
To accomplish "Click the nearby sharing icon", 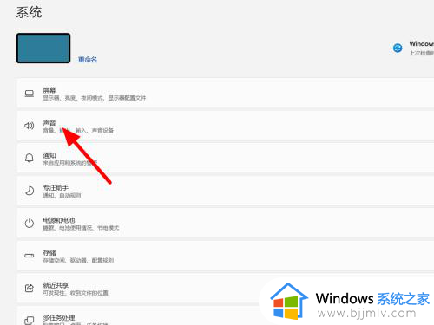I will 30,288.
